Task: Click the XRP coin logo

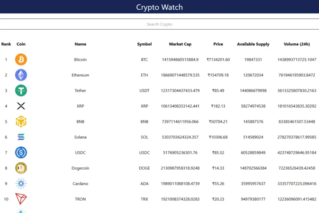Action: (x=21, y=106)
